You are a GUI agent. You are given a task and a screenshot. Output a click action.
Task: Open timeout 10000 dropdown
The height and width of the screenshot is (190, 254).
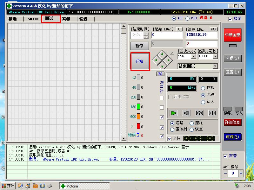(x=215, y=56)
